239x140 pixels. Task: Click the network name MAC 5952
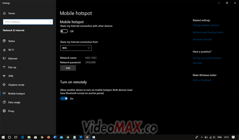tap(91, 58)
